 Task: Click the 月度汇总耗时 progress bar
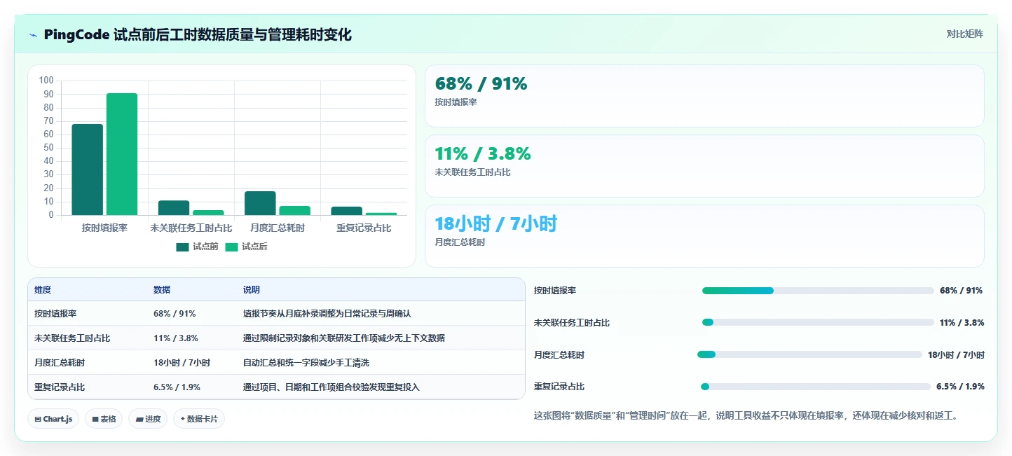pyautogui.click(x=809, y=354)
